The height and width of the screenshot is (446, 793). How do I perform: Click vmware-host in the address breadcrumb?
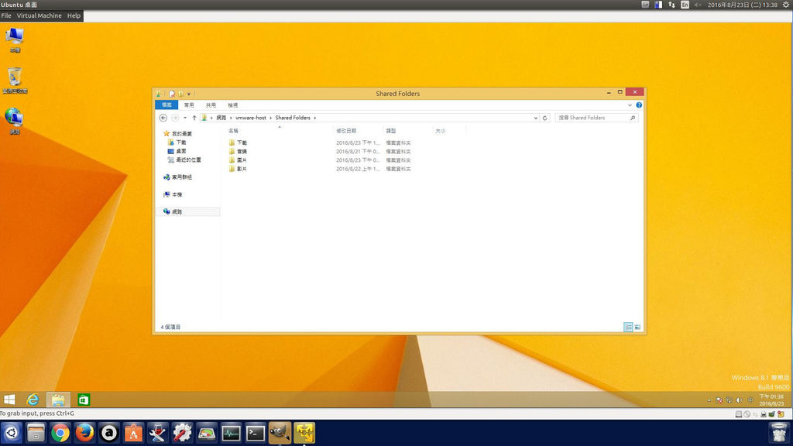(250, 118)
